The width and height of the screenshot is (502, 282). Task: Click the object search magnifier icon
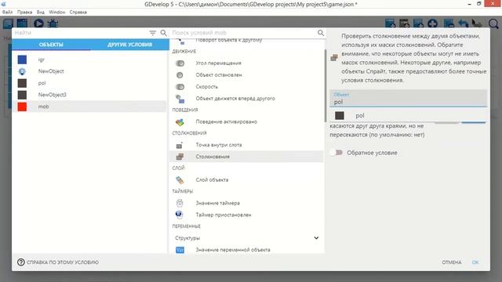[164, 33]
